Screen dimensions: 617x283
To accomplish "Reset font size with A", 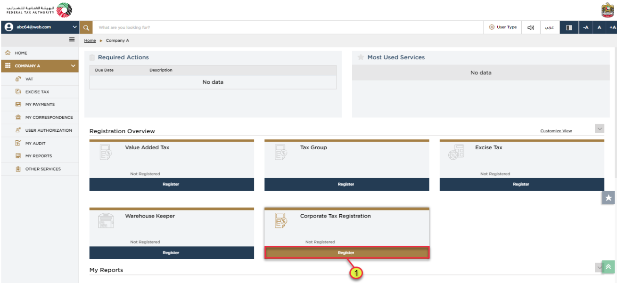I will [599, 27].
